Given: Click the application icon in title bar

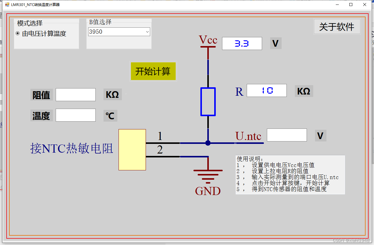Looking at the screenshot, I should [x=7, y=5].
